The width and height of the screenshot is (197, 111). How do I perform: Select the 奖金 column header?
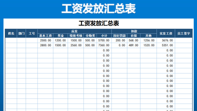tap(61, 36)
